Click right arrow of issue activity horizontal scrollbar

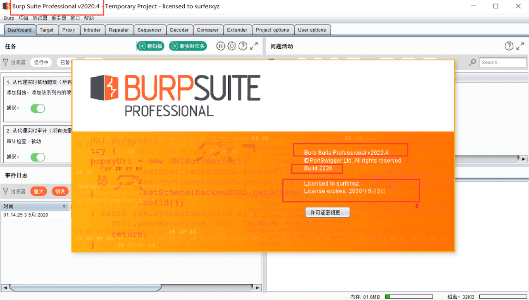pyautogui.click(x=524, y=159)
